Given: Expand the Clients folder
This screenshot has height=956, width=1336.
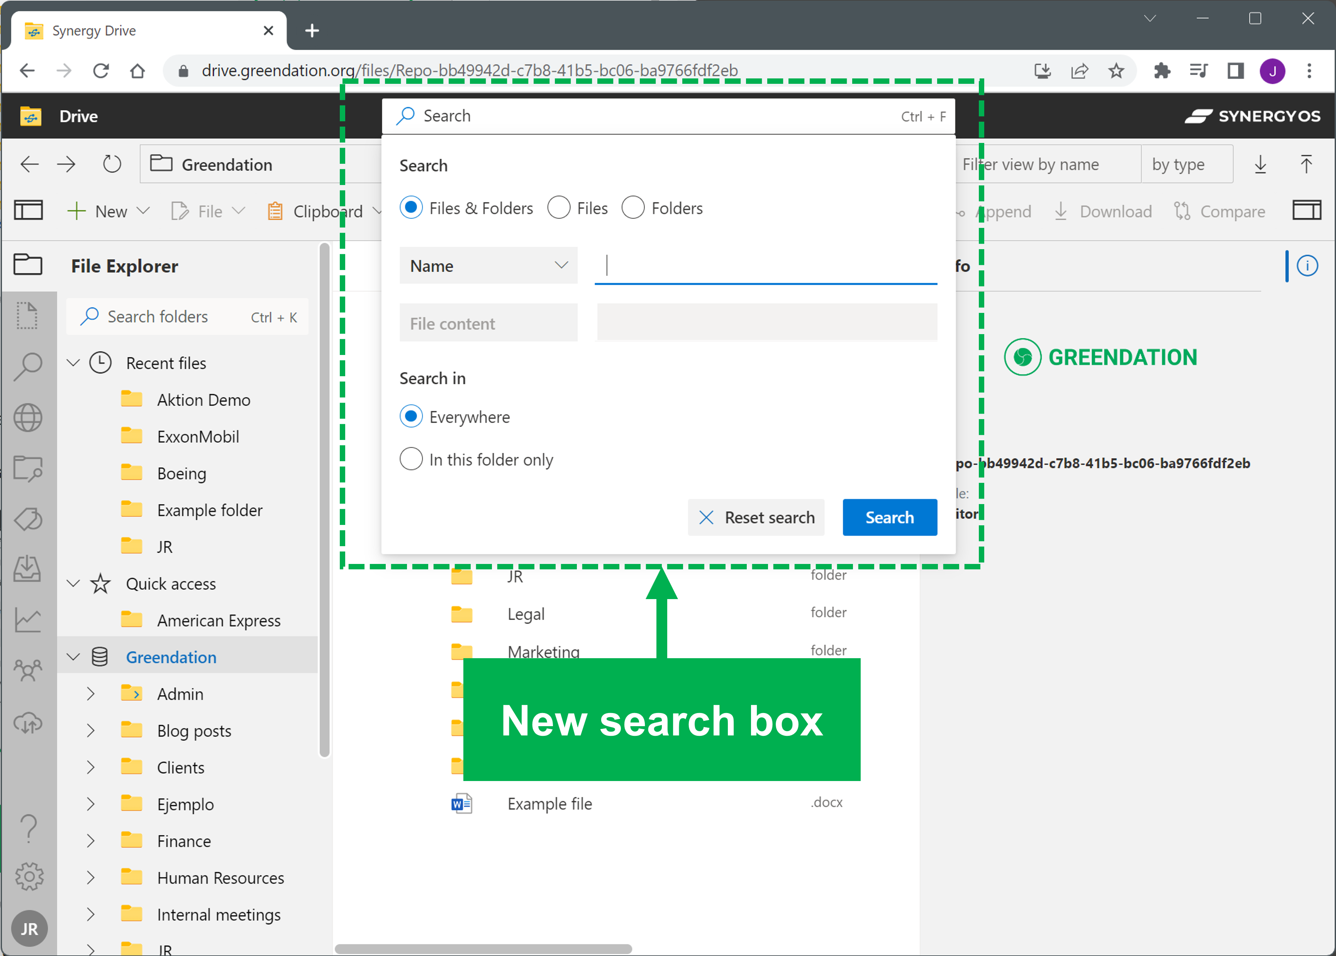Looking at the screenshot, I should coord(90,767).
